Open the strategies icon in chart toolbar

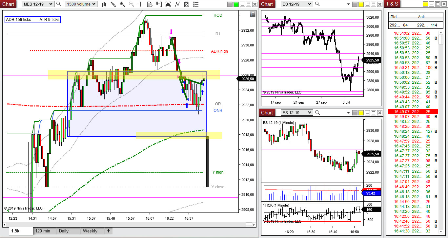178,4
